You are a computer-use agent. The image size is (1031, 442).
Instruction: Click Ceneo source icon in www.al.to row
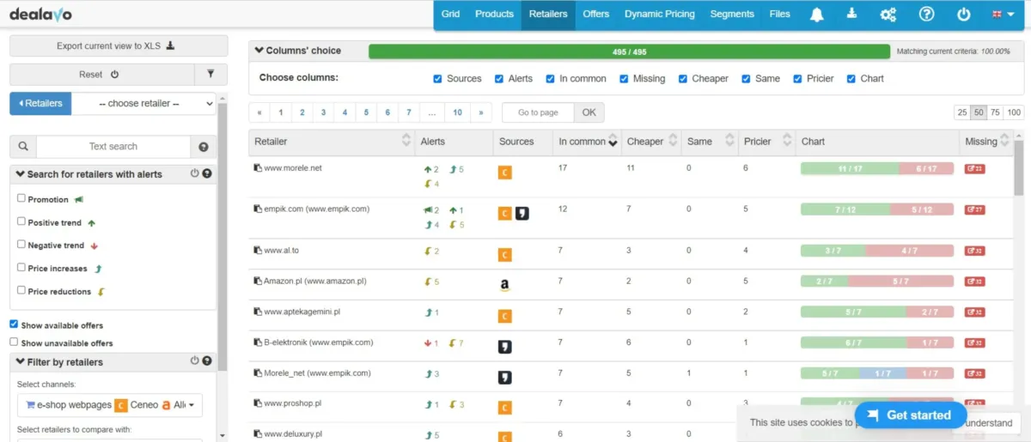(505, 254)
